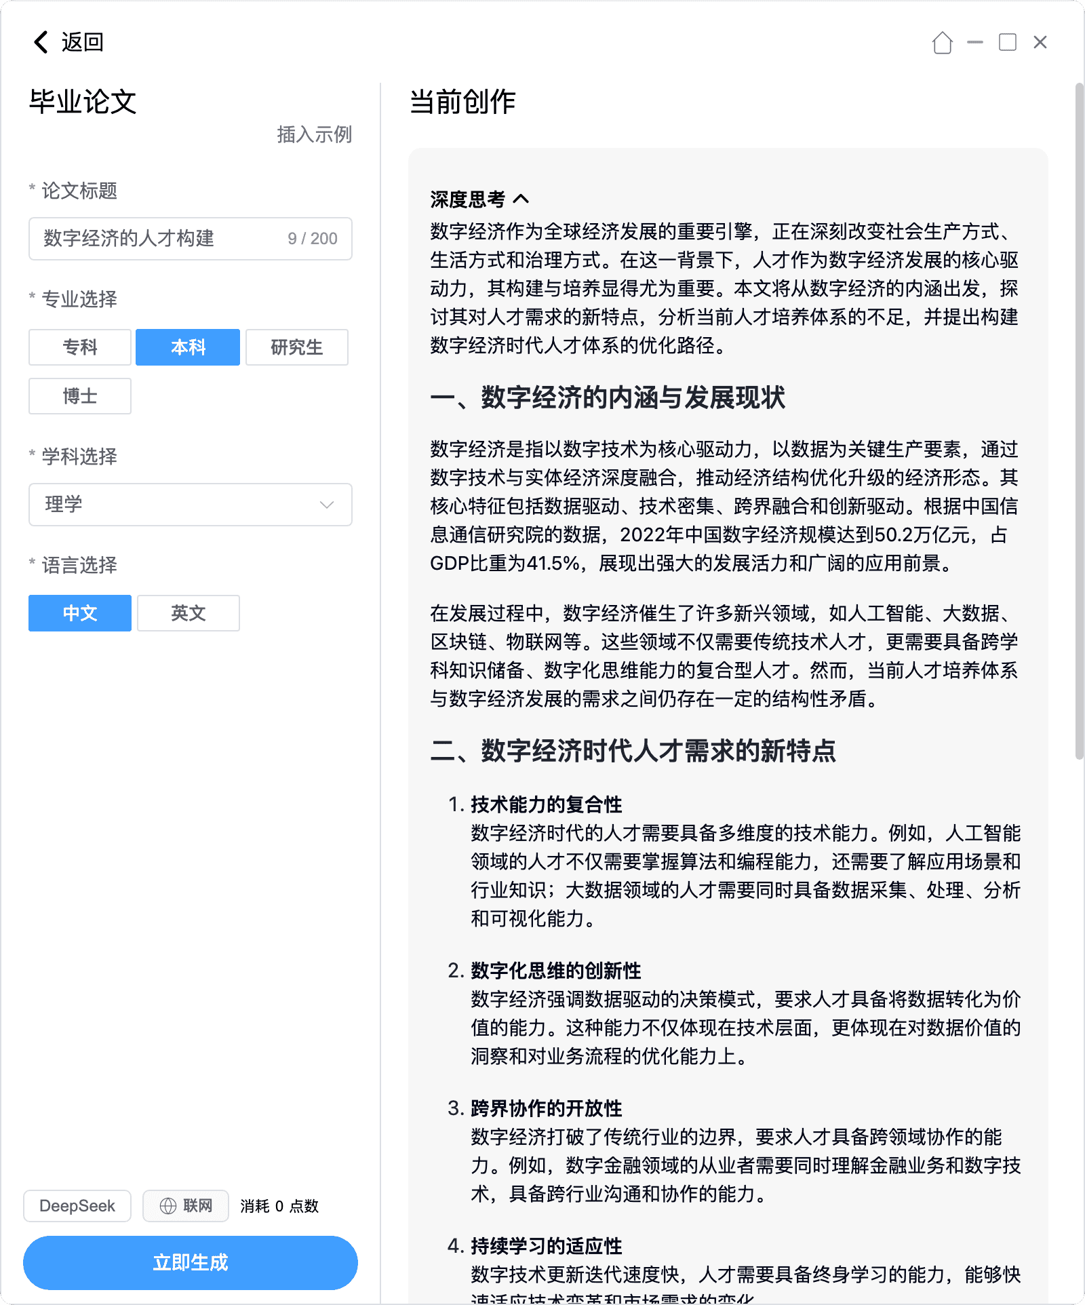Image resolution: width=1085 pixels, height=1305 pixels.
Task: Click the back arrow icon
Action: [41, 42]
